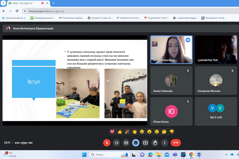Open the Mail app on taskbar
This screenshot has width=239, height=159.
tap(167, 154)
